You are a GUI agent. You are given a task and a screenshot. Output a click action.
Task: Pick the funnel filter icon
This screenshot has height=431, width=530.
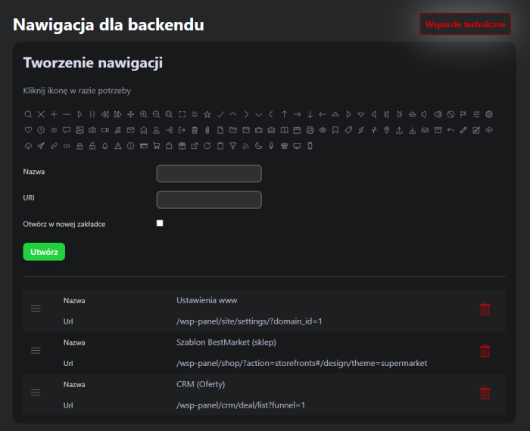tap(233, 146)
